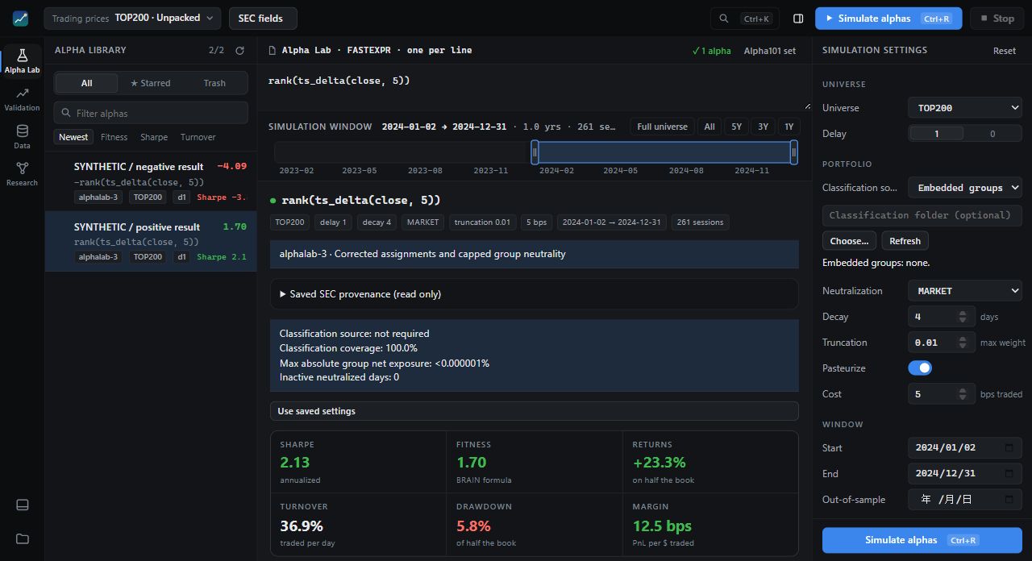Select the All window preset

[709, 127]
